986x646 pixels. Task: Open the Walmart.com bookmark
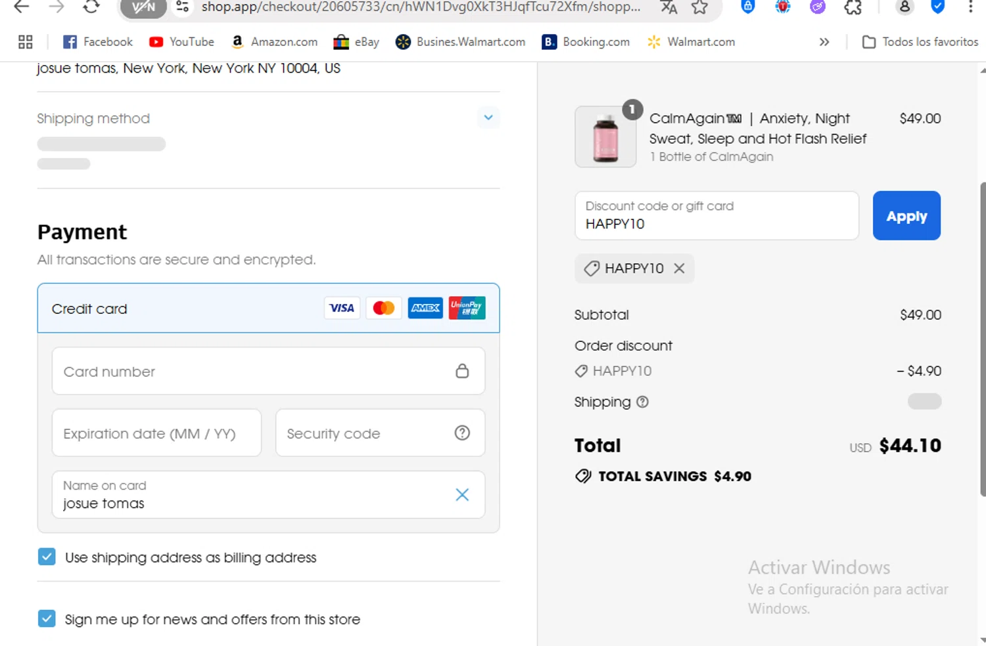coord(691,42)
